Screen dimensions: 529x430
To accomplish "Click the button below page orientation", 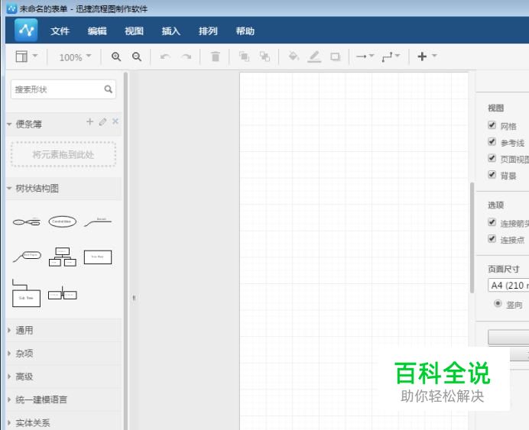I will click(x=508, y=338).
